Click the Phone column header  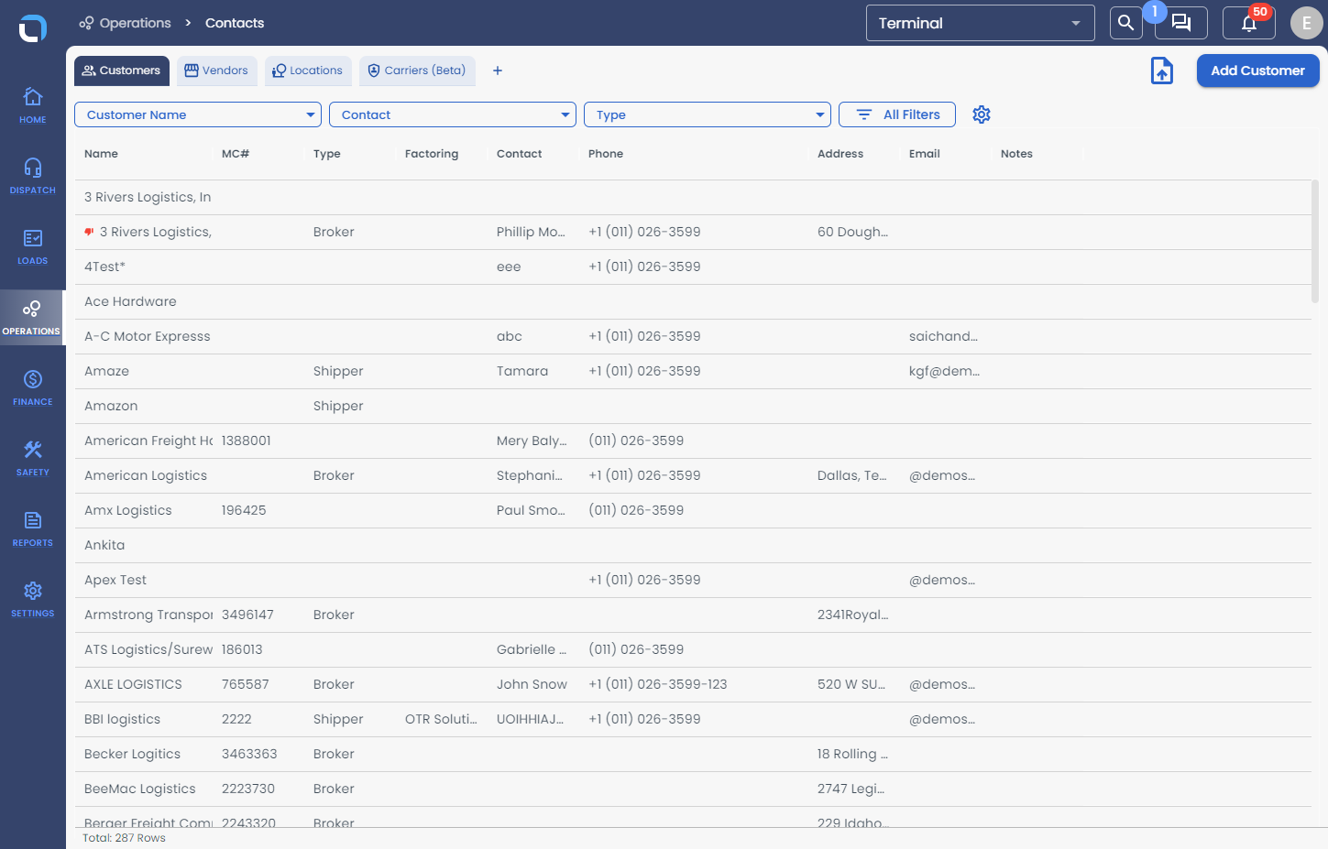click(606, 154)
